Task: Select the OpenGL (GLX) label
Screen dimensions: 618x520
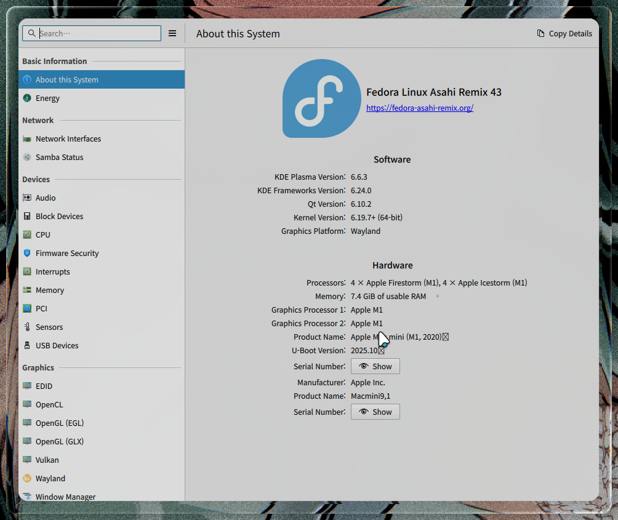Action: coord(60,442)
